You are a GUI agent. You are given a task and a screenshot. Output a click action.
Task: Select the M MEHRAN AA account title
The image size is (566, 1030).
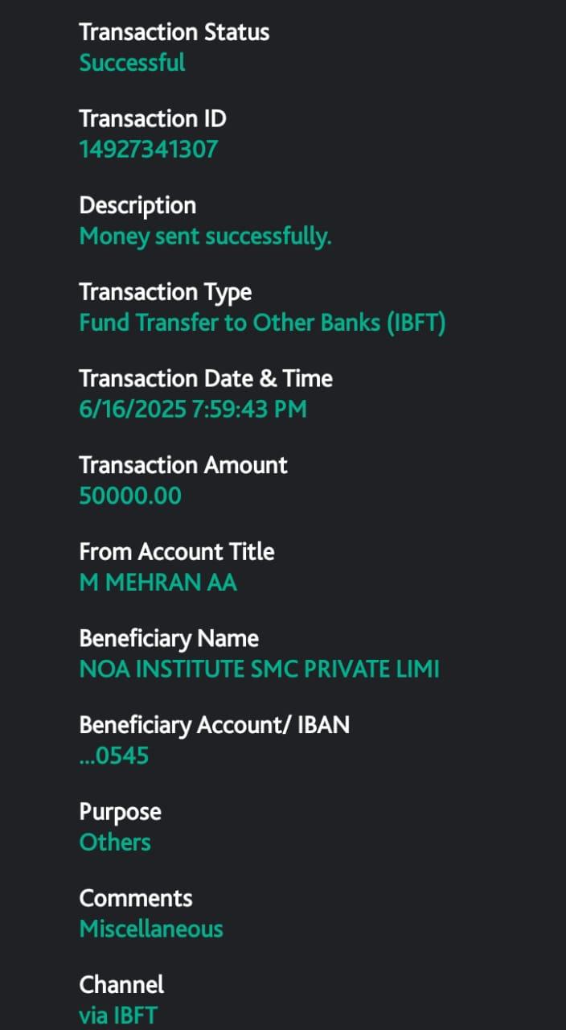[158, 583]
